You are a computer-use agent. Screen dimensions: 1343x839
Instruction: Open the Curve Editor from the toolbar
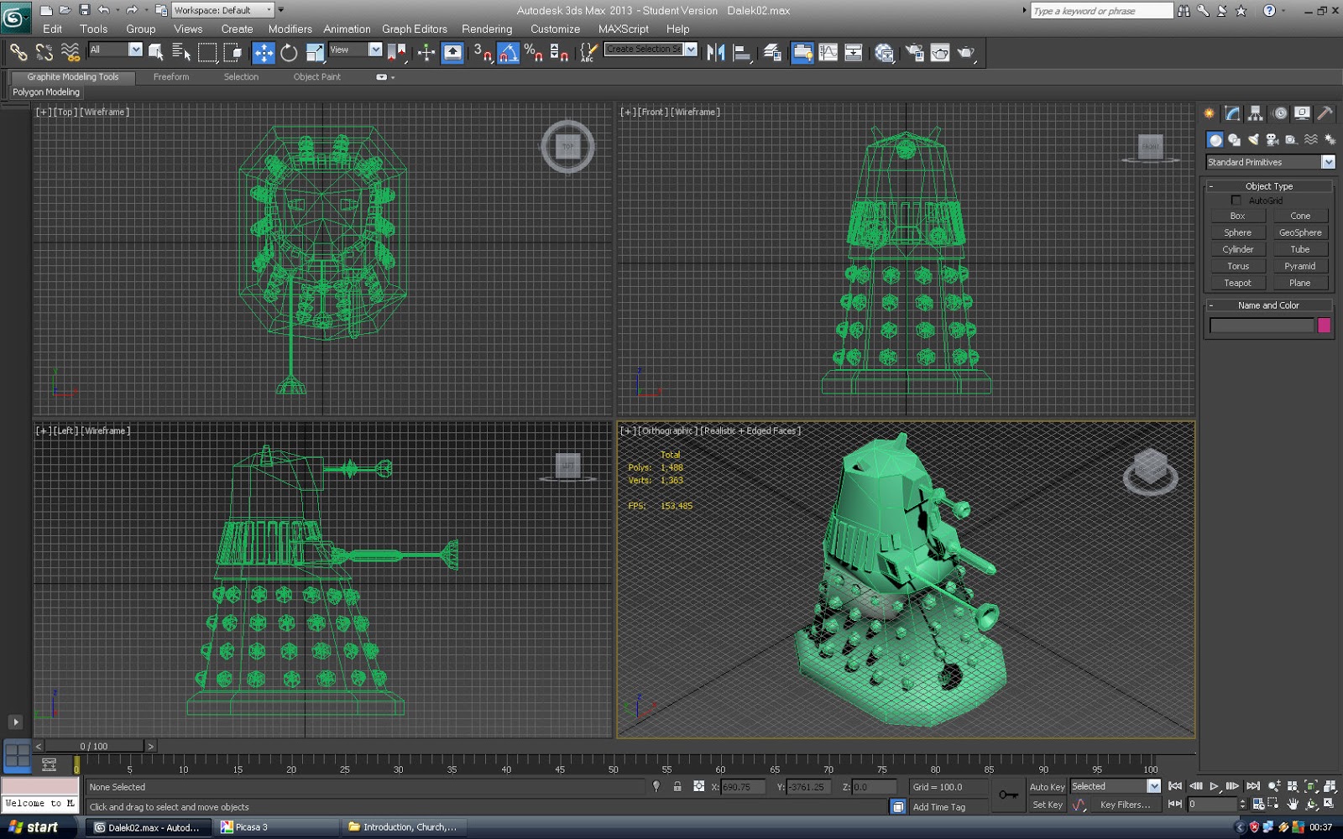[x=828, y=53]
